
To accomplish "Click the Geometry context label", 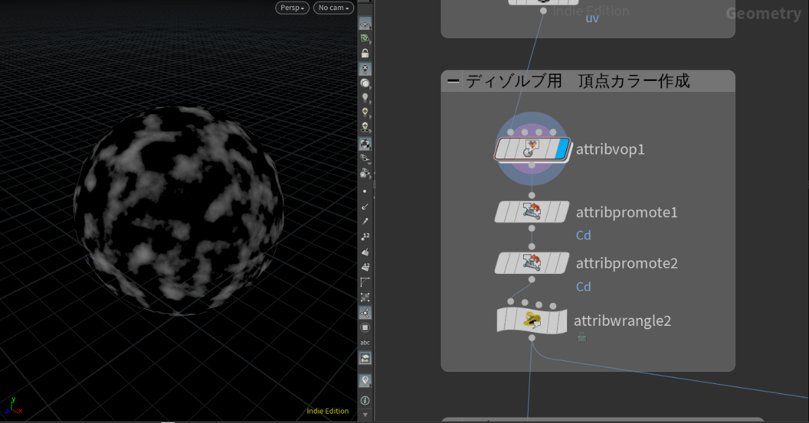I will coord(765,13).
